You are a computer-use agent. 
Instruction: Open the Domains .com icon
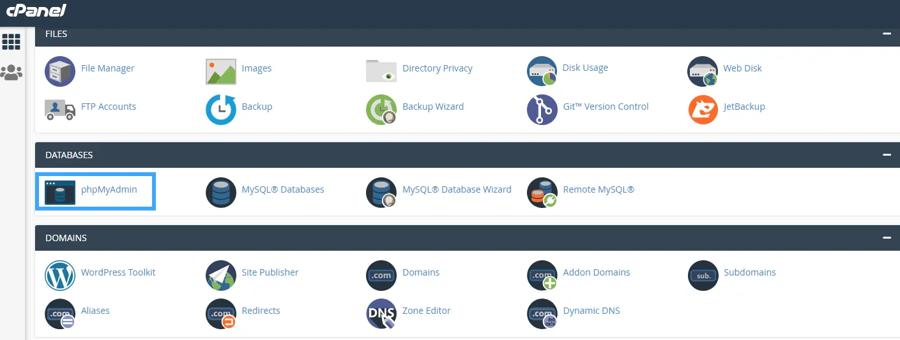coord(381,275)
